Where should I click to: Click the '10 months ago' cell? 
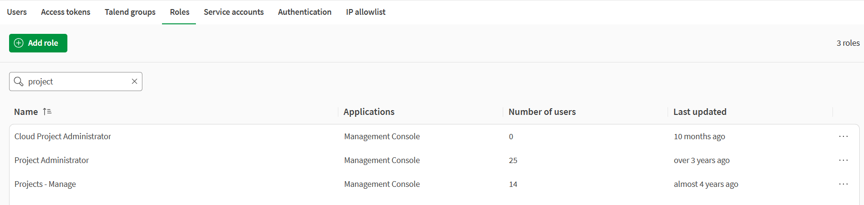click(699, 136)
